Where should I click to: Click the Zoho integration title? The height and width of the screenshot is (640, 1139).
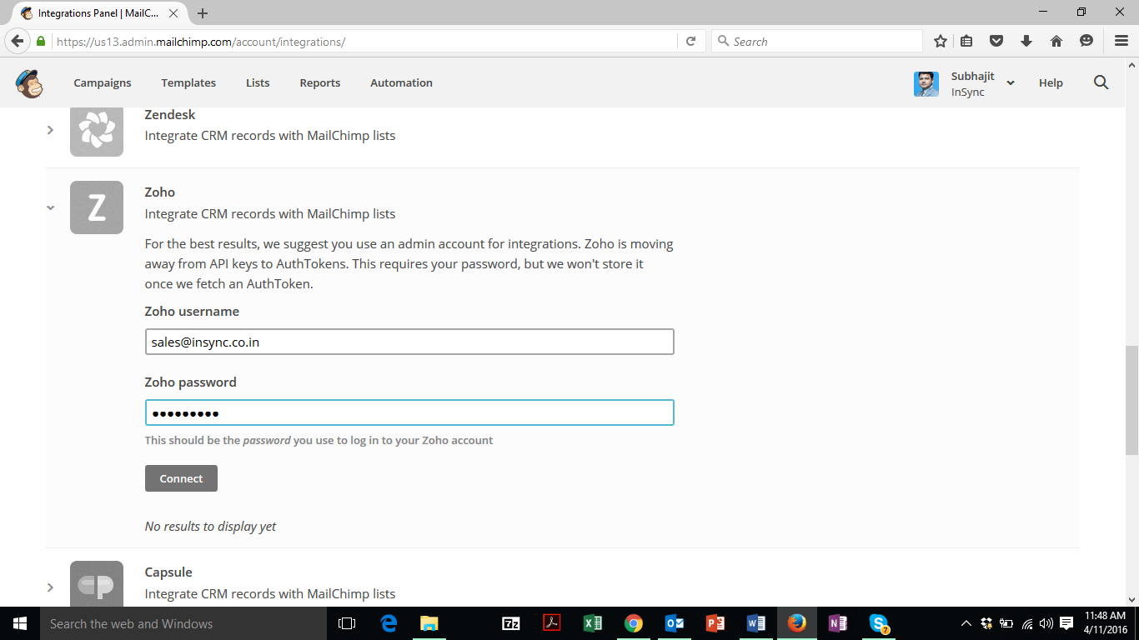(160, 192)
